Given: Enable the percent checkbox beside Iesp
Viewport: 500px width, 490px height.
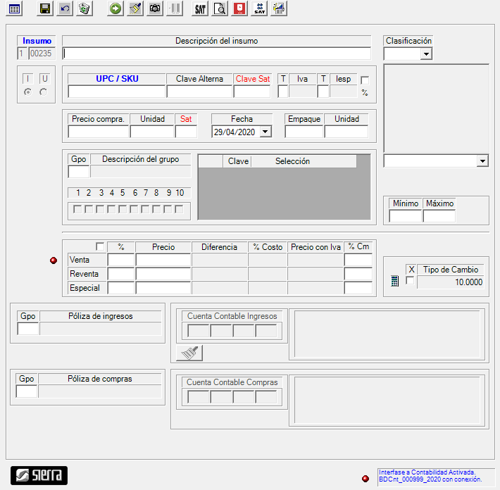Looking at the screenshot, I should 365,80.
